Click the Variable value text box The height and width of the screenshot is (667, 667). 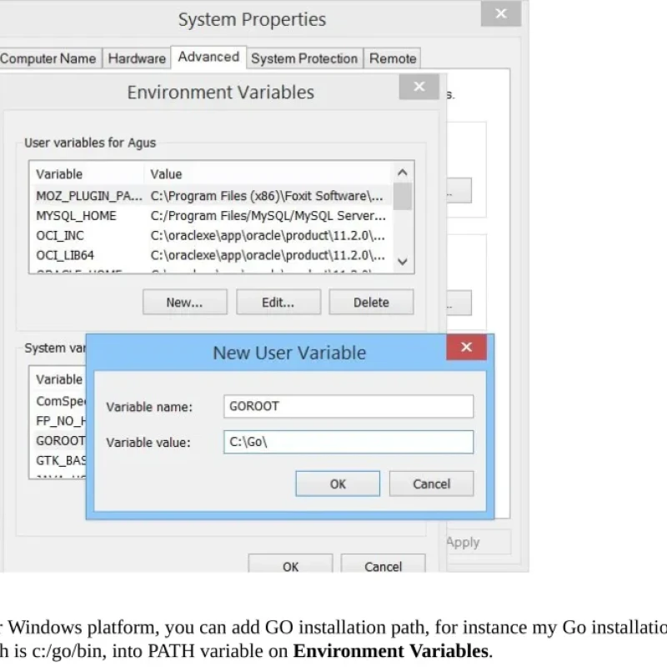pos(349,442)
